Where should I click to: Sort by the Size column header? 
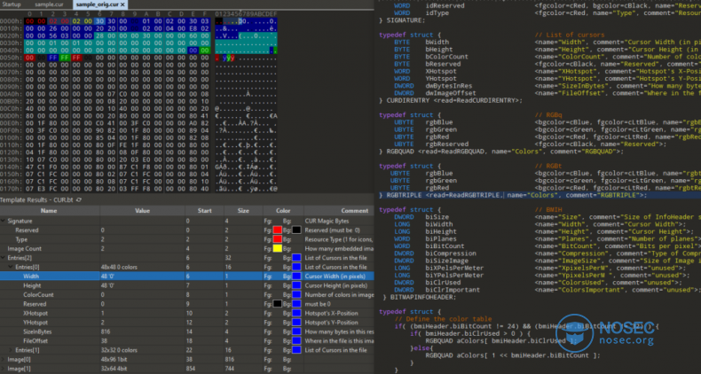pyautogui.click(x=243, y=211)
